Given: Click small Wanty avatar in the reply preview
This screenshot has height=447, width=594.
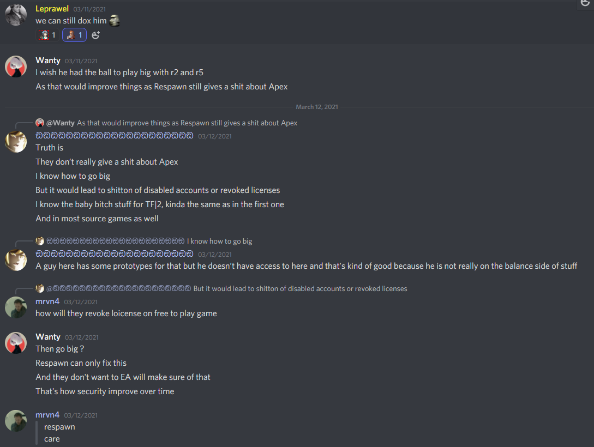Looking at the screenshot, I should click(x=40, y=123).
